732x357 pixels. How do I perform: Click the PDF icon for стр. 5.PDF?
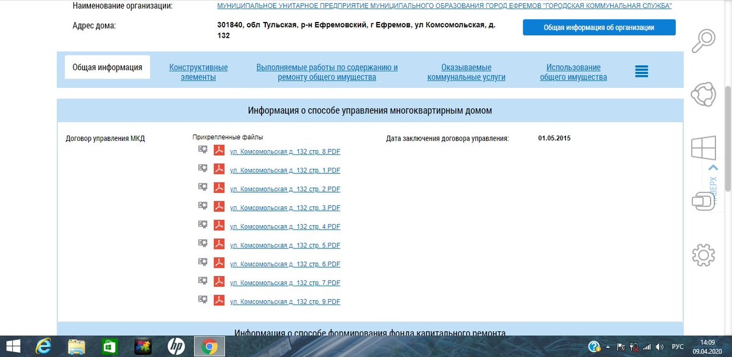click(x=219, y=244)
